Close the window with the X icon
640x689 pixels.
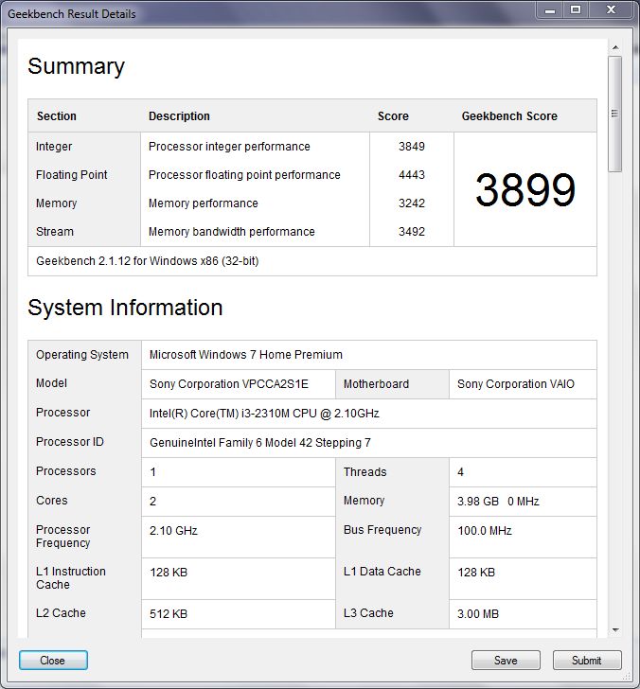[x=611, y=10]
